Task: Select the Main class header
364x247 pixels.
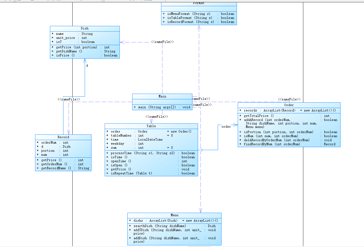Action: pos(162,96)
